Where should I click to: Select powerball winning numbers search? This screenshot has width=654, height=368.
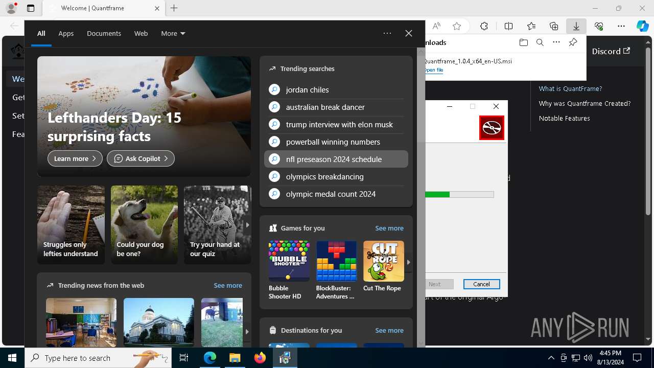point(336,142)
